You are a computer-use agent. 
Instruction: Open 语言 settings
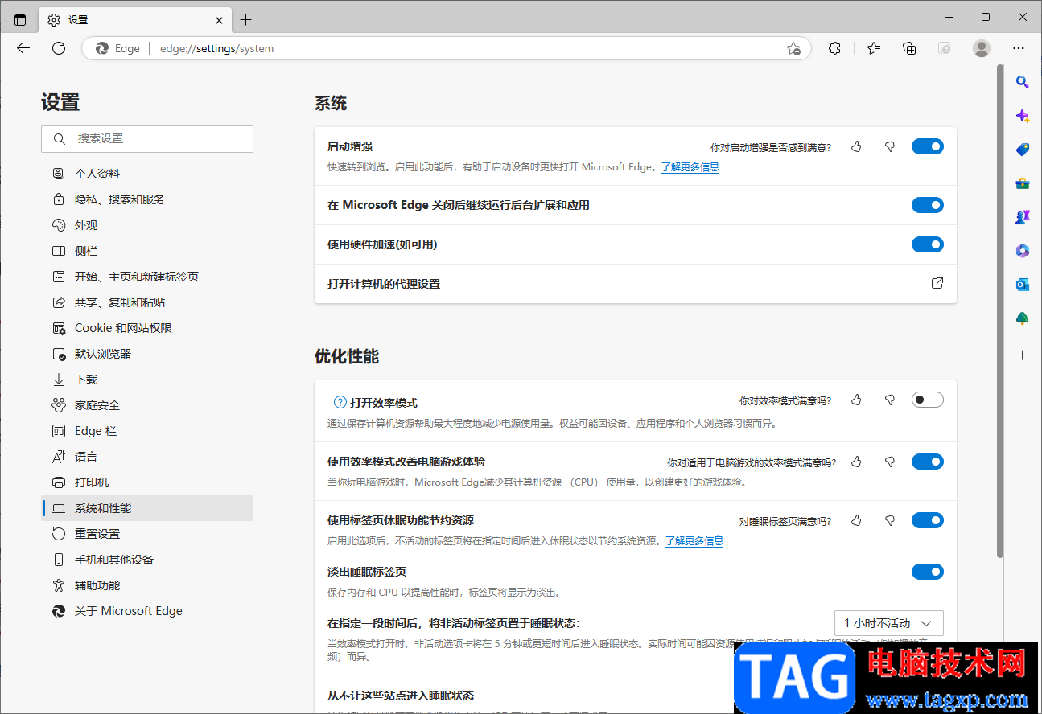coord(147,457)
